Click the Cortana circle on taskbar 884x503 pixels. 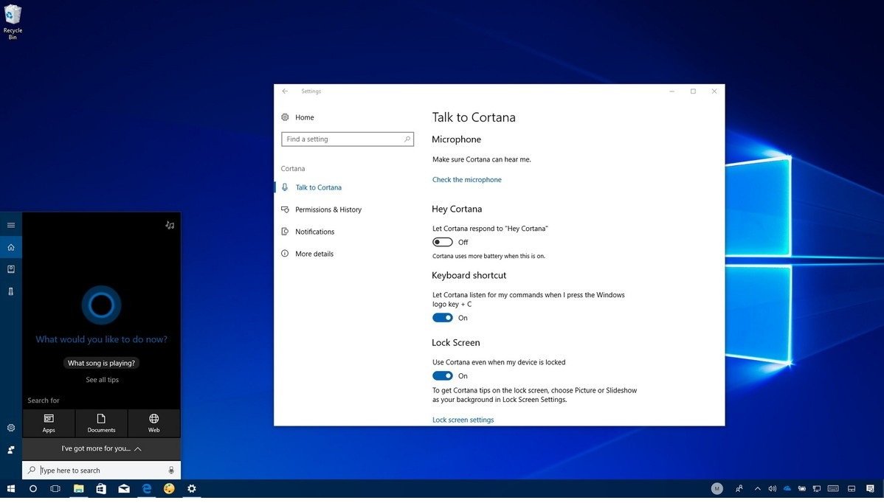tap(32, 488)
